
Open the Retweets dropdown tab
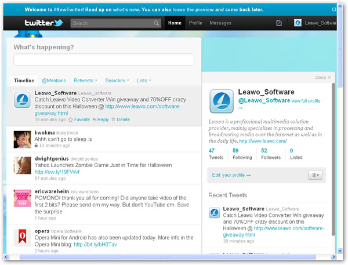[85, 81]
